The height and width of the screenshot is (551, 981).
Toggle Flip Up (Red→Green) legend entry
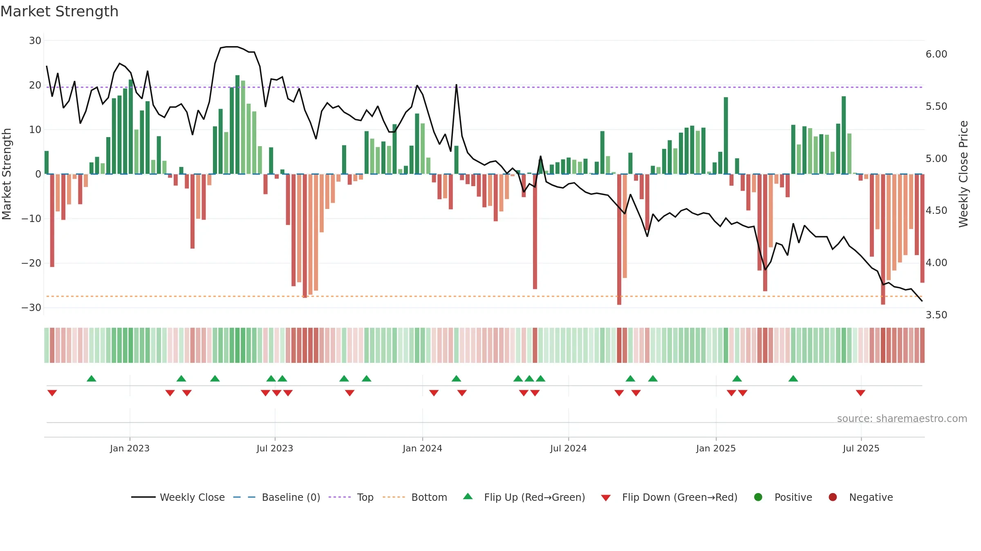click(x=524, y=497)
